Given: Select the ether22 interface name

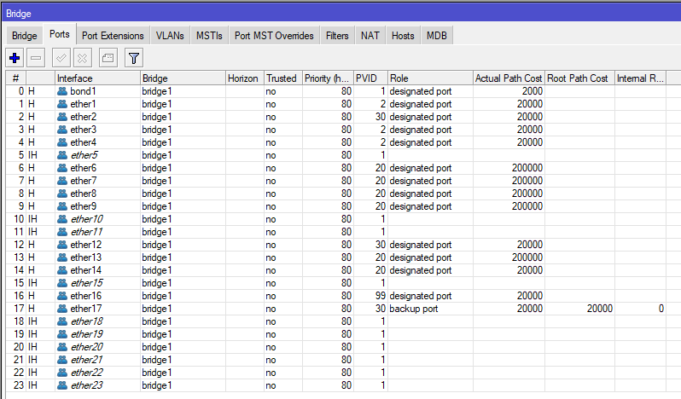Looking at the screenshot, I should 87,373.
